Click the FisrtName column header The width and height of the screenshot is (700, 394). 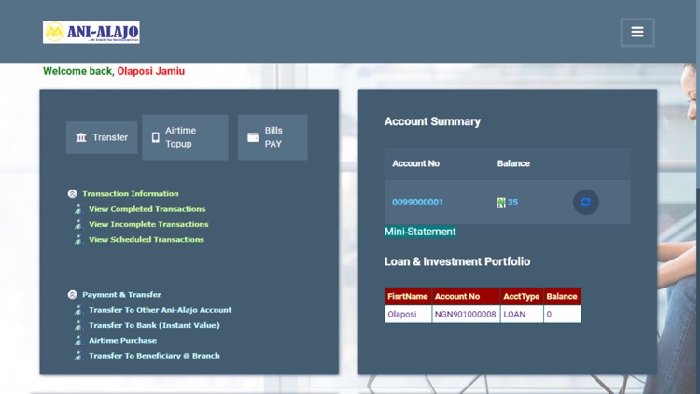408,296
